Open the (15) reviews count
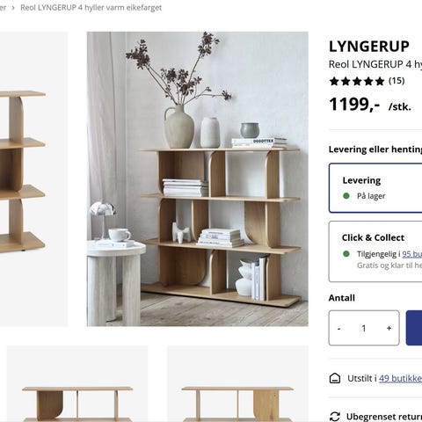This screenshot has width=422, height=422. [397, 81]
